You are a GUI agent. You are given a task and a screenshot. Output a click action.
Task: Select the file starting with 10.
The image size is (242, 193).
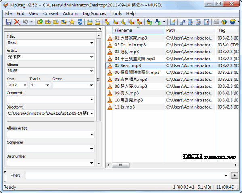click(x=128, y=100)
